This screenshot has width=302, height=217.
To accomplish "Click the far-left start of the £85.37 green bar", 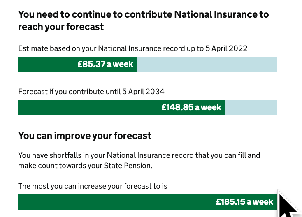I will pyautogui.click(x=21, y=65).
